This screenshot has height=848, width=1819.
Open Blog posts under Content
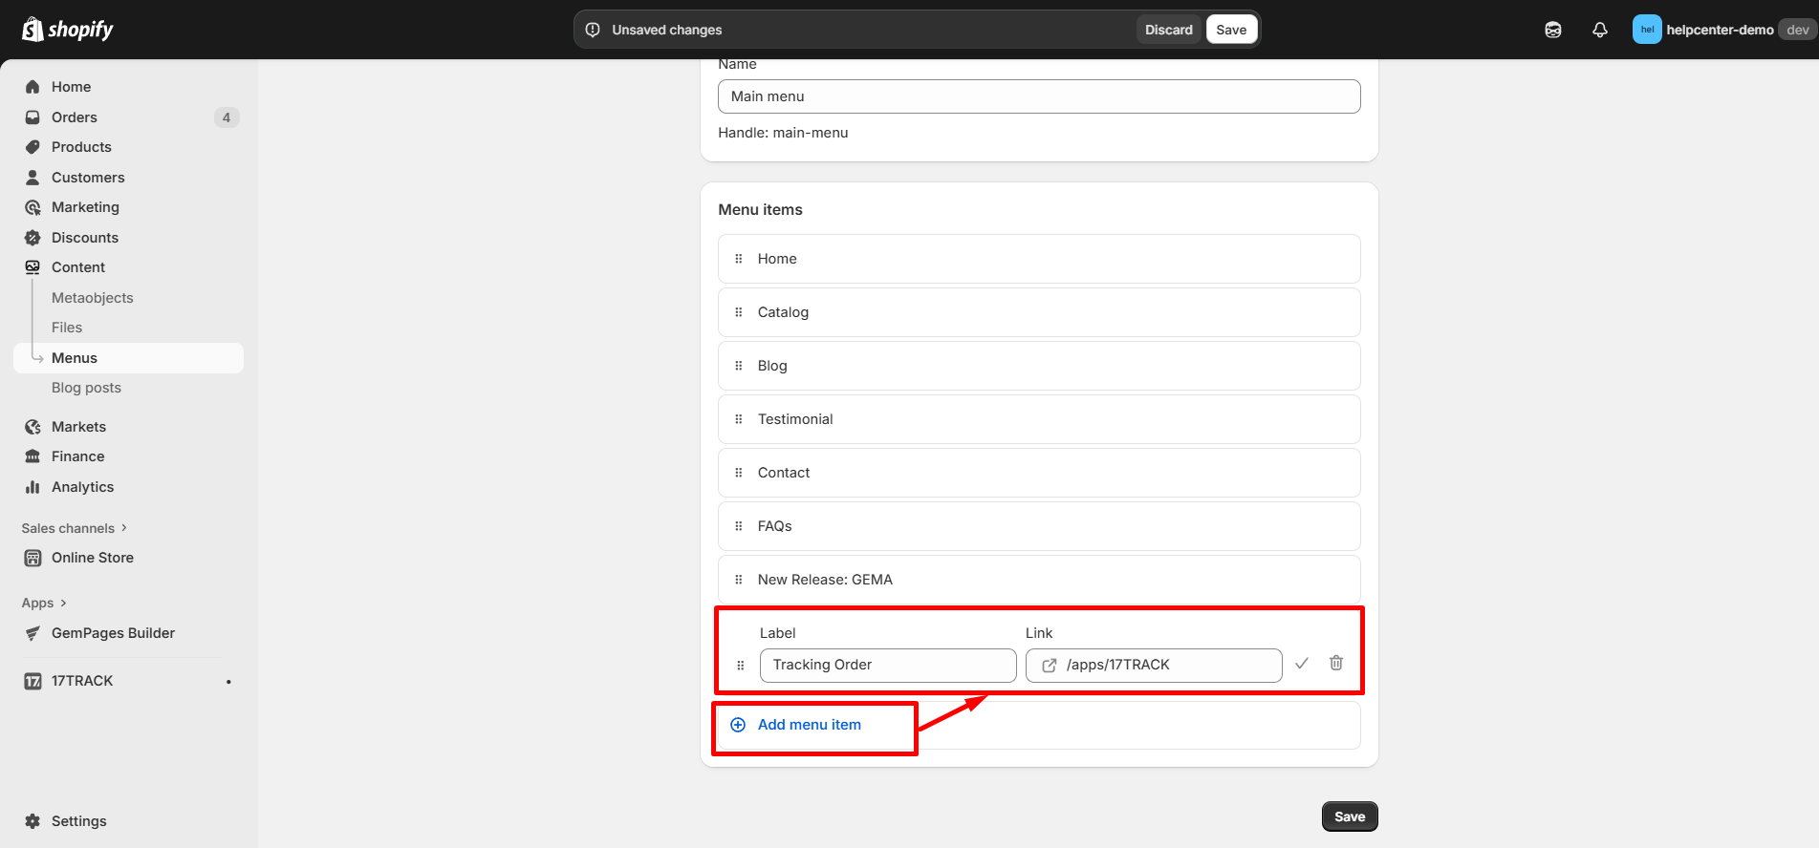point(86,388)
